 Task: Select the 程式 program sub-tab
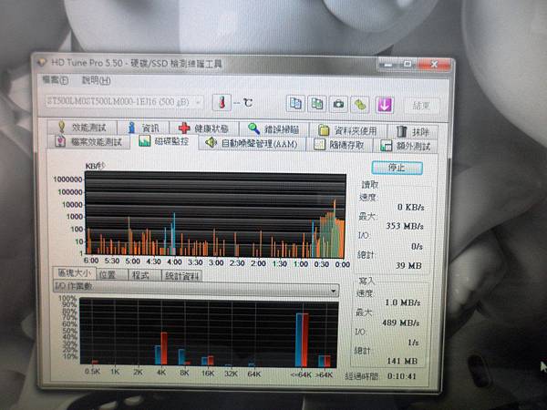click(143, 275)
